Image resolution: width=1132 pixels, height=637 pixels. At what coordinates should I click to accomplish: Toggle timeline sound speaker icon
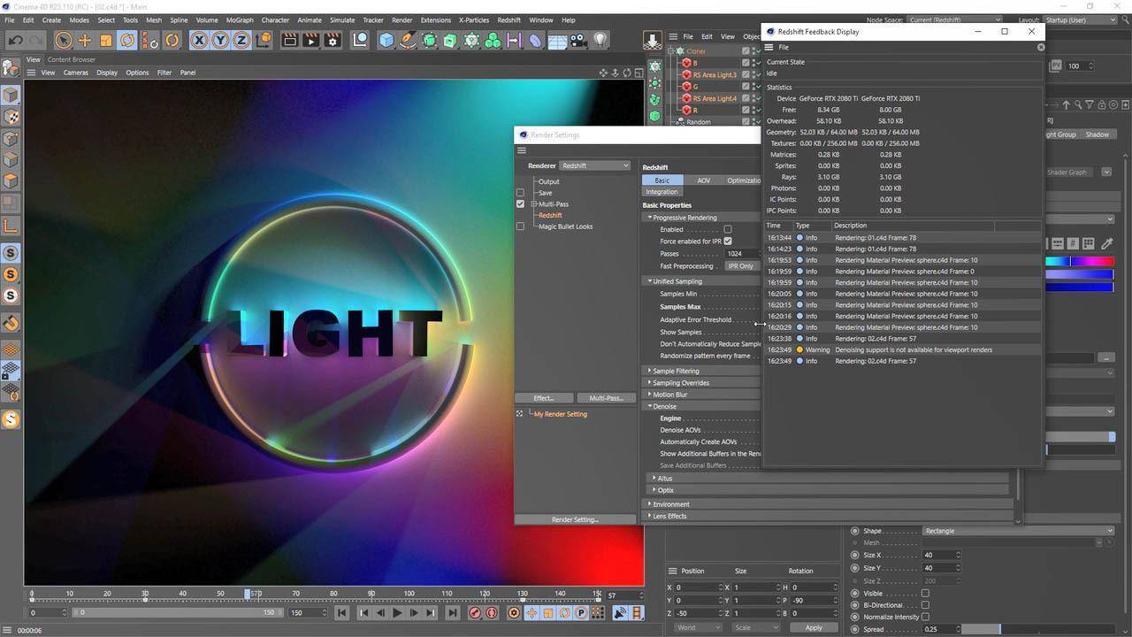[x=620, y=612]
